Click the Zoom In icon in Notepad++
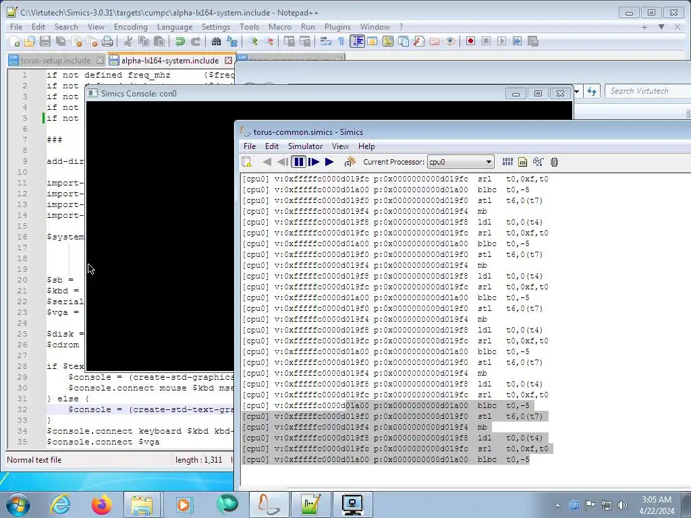 click(x=253, y=41)
